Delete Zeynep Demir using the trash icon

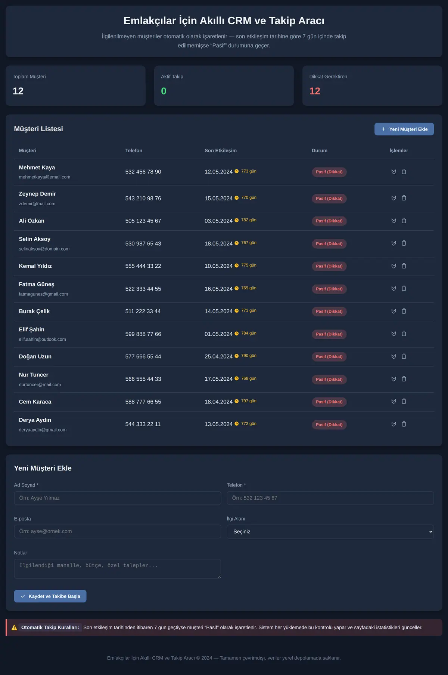404,198
